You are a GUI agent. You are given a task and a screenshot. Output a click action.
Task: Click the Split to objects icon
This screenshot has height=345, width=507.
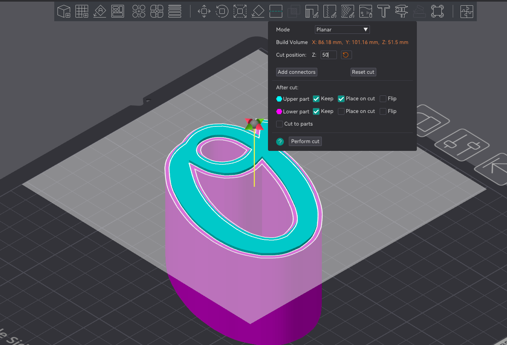pos(139,11)
